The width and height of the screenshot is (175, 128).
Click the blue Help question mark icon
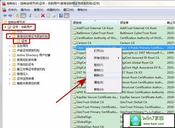(x=61, y=15)
